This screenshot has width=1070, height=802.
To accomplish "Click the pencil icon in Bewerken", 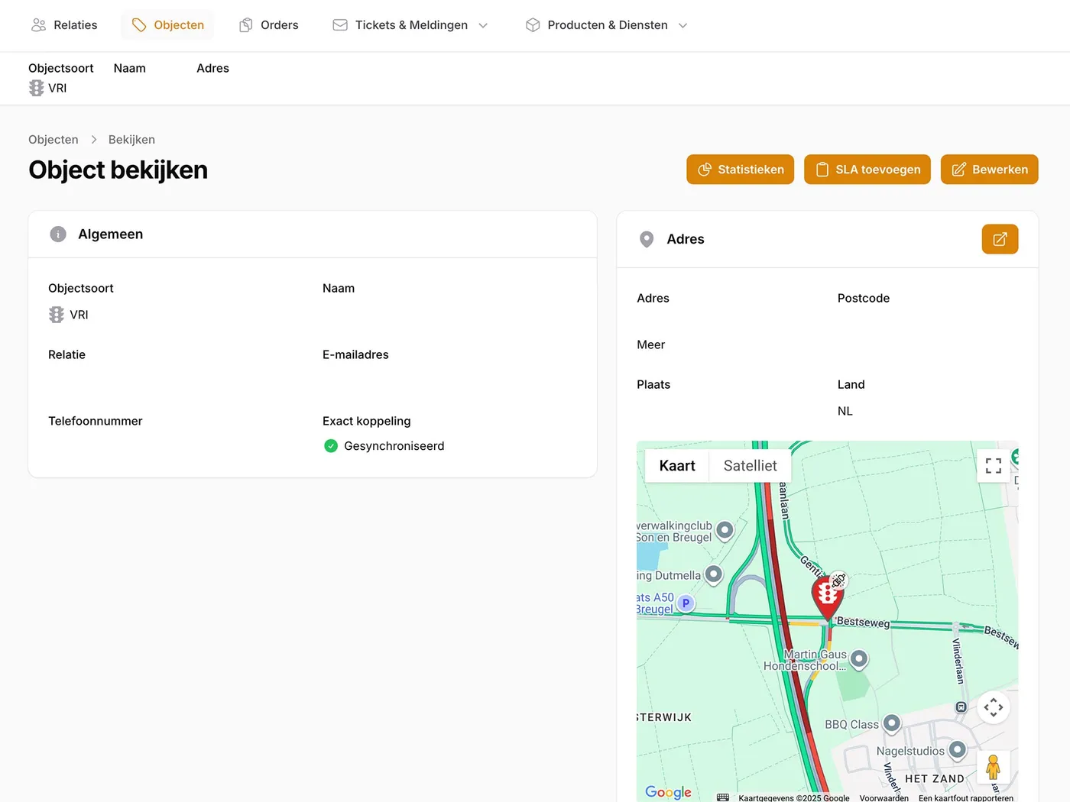I will pos(959,170).
